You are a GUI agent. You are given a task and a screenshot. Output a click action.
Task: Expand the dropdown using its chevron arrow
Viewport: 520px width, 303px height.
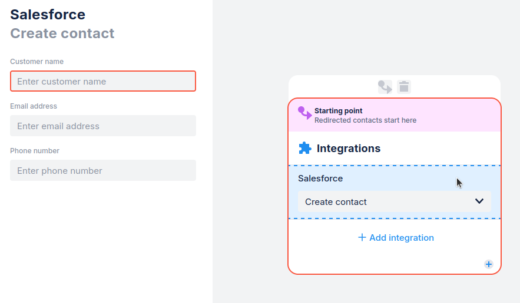479,201
